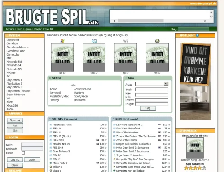Screen dimensions: 224x172
Task: Open the GTA V listing
Action: click(56, 159)
